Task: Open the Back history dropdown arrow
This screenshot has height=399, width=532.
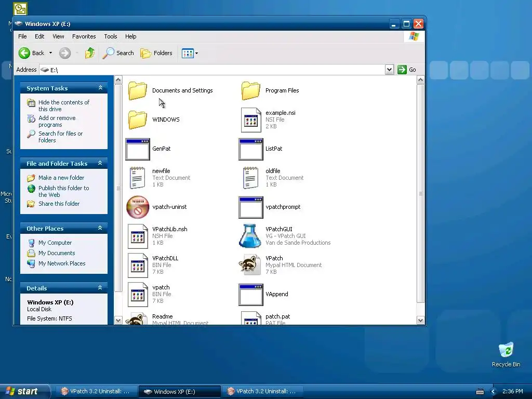Action: [x=50, y=53]
